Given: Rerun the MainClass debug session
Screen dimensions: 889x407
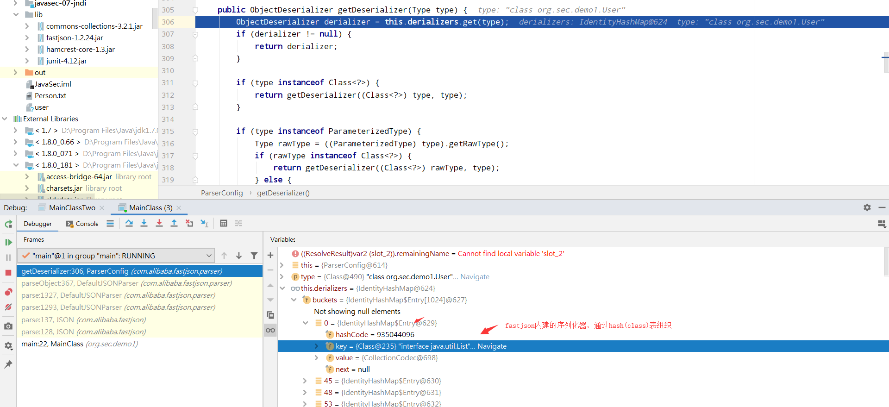Looking at the screenshot, I should coord(8,224).
